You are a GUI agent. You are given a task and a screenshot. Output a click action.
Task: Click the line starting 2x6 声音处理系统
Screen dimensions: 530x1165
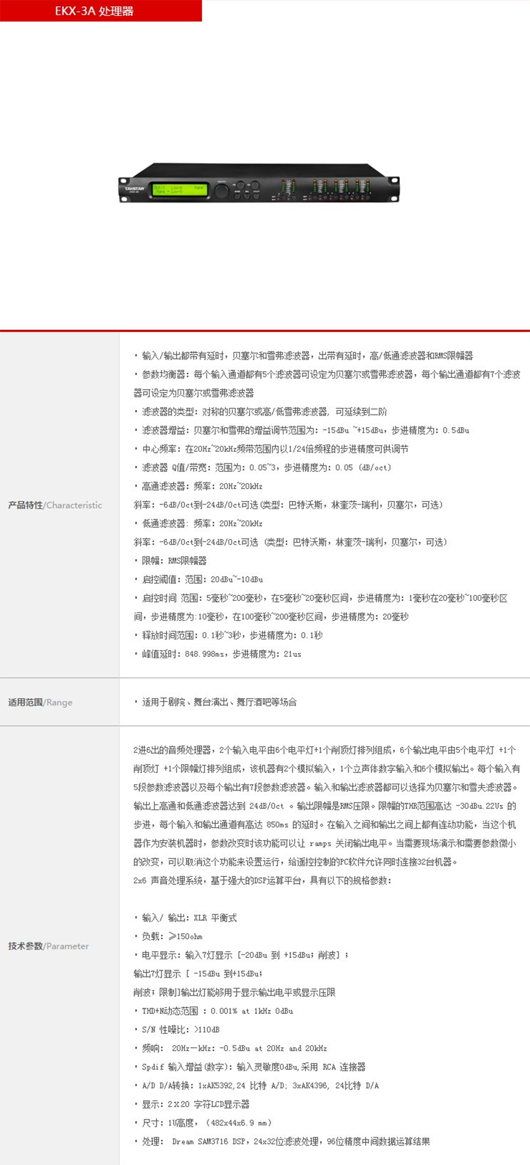click(x=262, y=881)
